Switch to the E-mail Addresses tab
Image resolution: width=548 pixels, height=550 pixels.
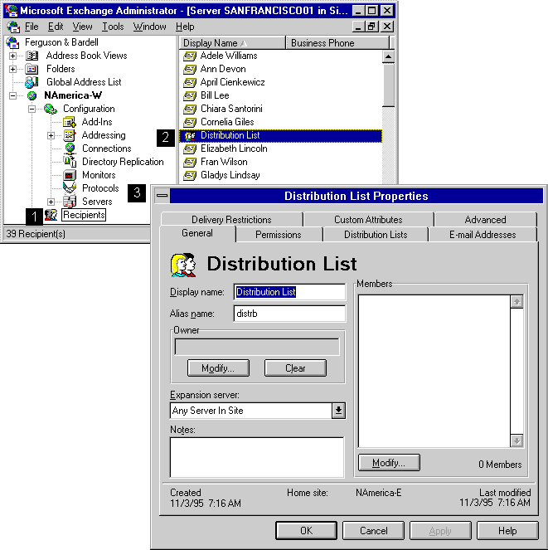[483, 234]
